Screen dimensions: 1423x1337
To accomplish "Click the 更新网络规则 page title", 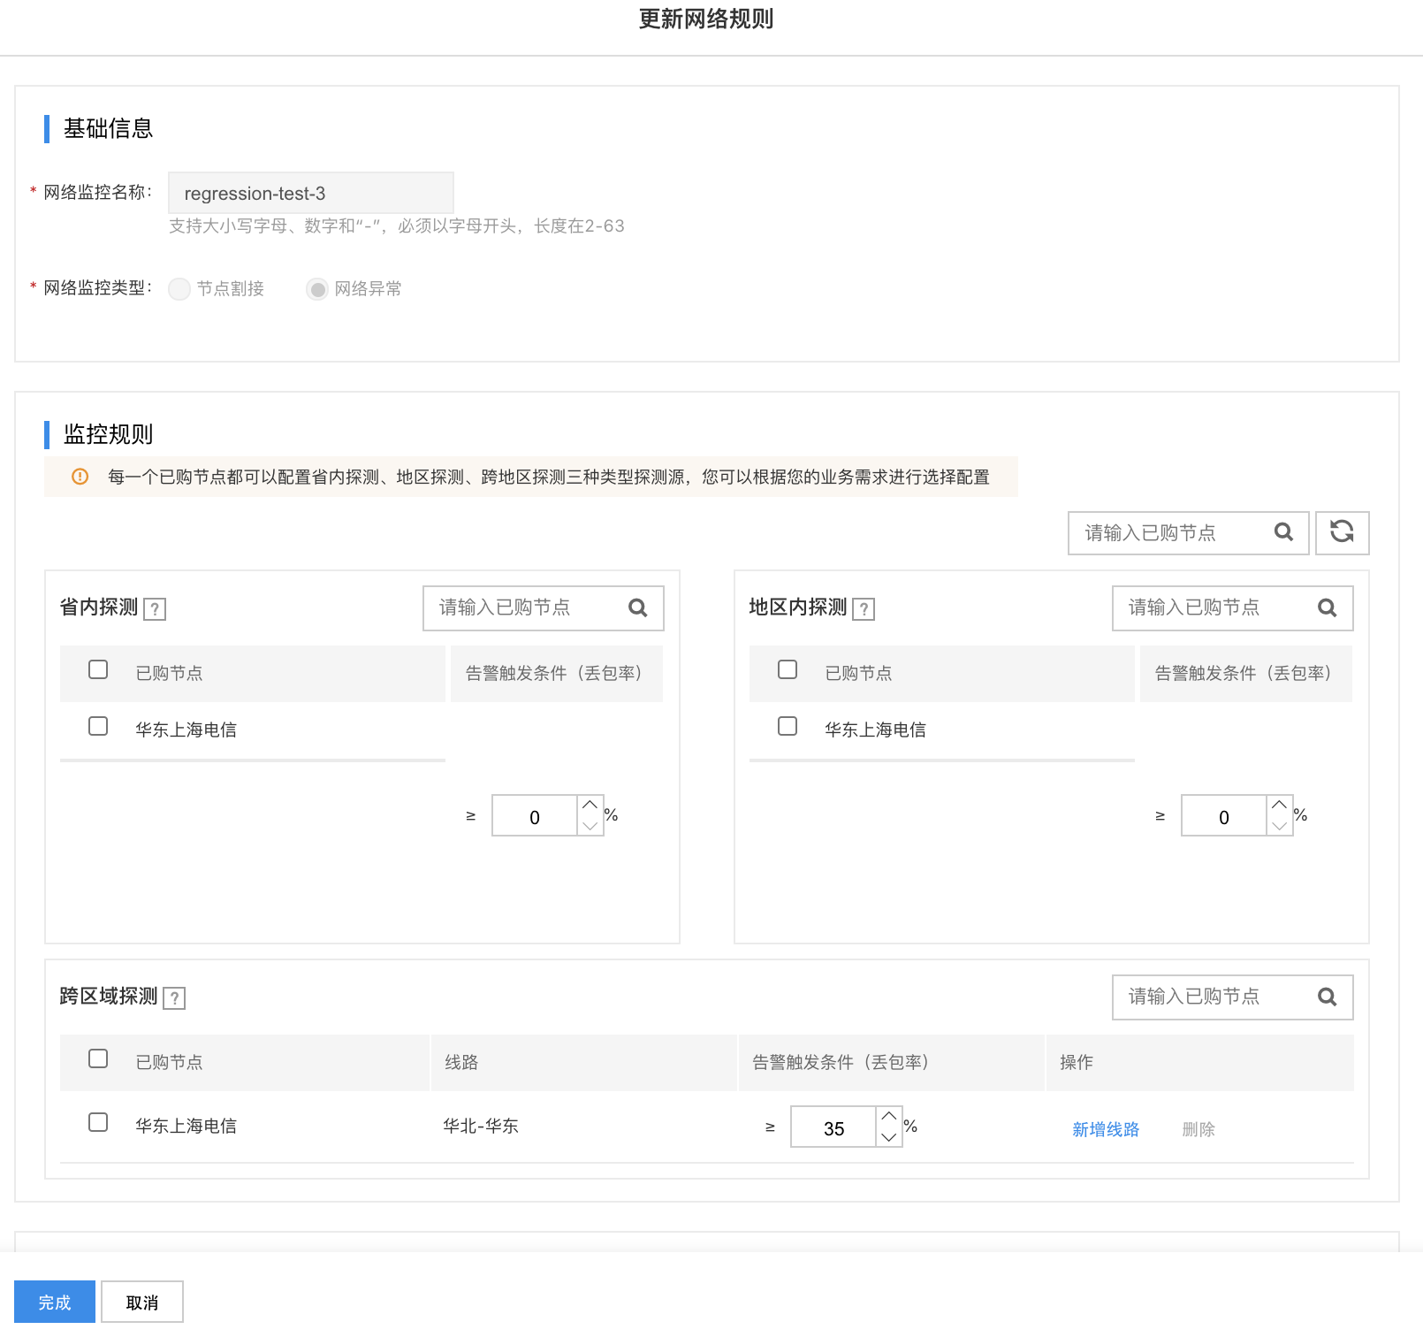I will tap(706, 19).
